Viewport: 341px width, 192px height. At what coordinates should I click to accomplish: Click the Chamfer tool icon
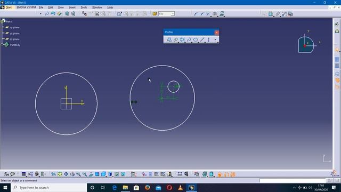coord(202,14)
